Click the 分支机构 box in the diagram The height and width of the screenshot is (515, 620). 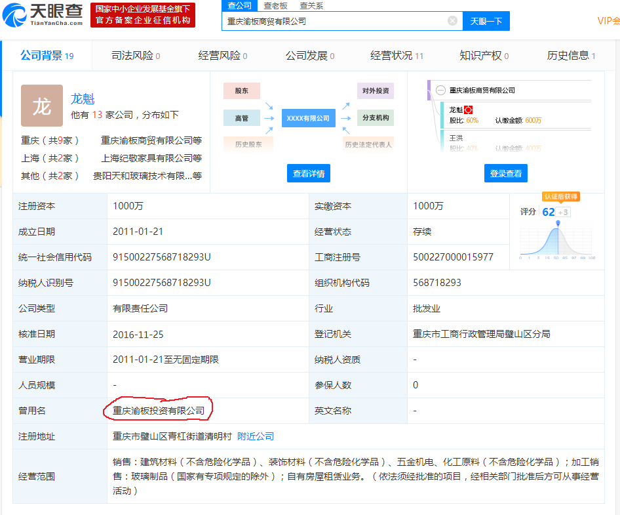[x=376, y=117]
